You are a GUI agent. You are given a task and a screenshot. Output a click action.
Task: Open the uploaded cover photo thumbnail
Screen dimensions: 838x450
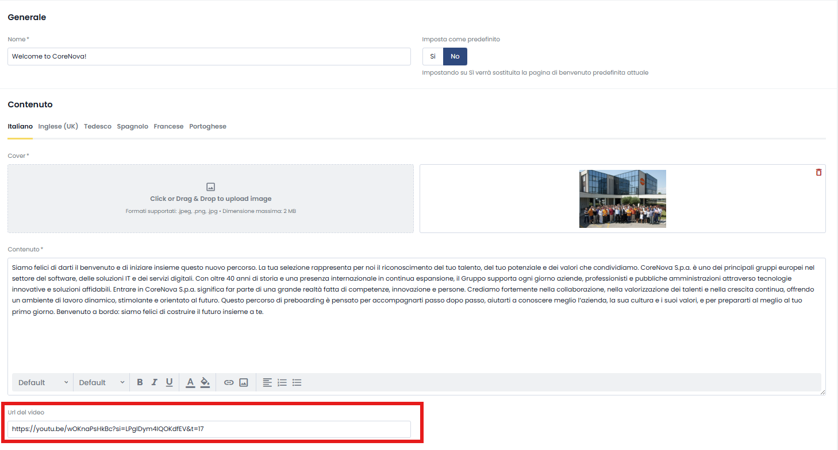[x=622, y=199]
